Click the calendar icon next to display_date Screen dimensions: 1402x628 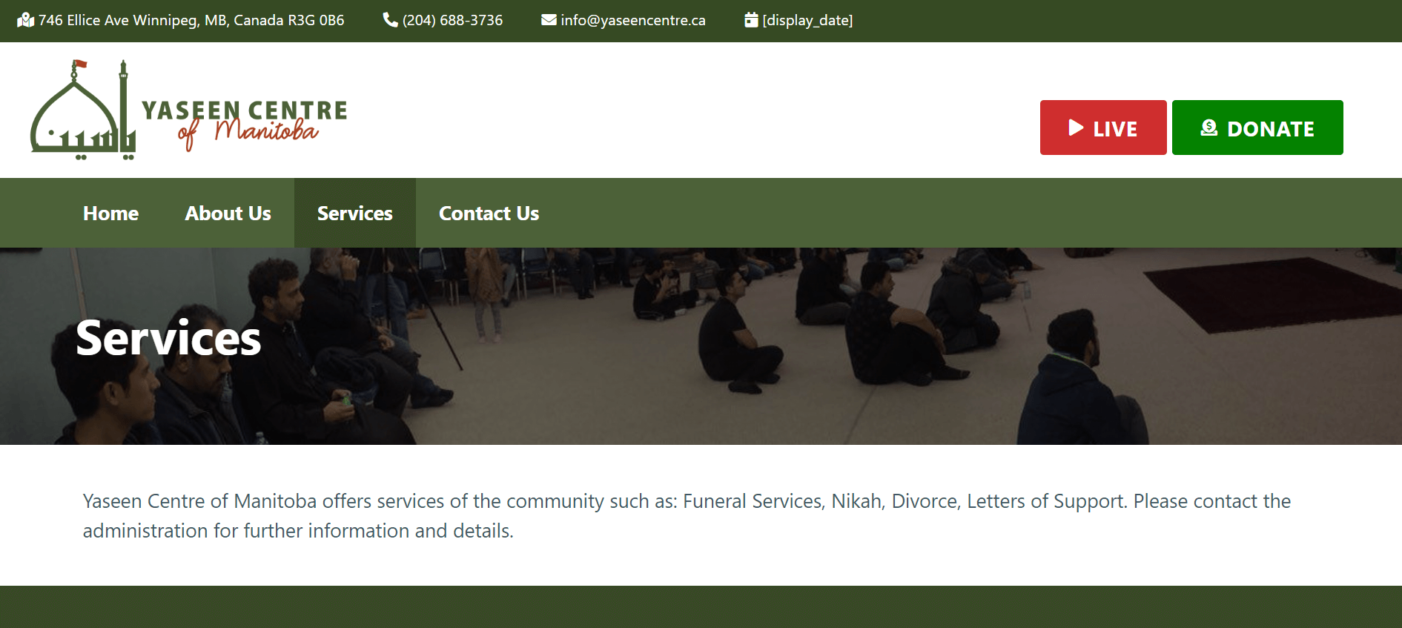click(x=751, y=20)
